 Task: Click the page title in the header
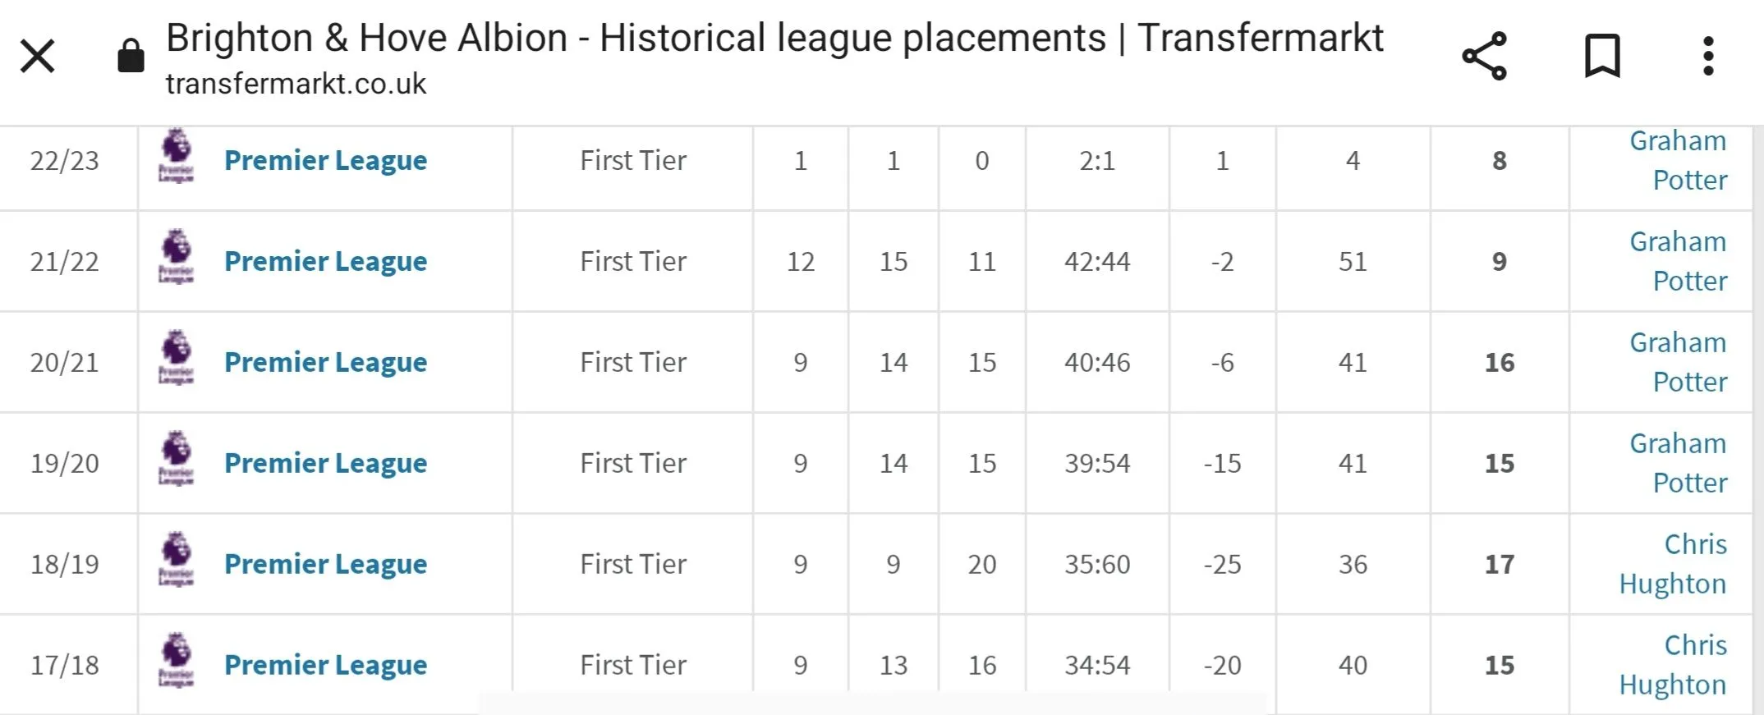tap(774, 38)
